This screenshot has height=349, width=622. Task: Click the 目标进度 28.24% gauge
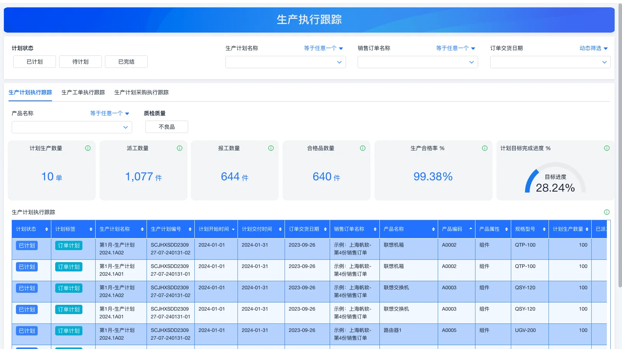(555, 178)
